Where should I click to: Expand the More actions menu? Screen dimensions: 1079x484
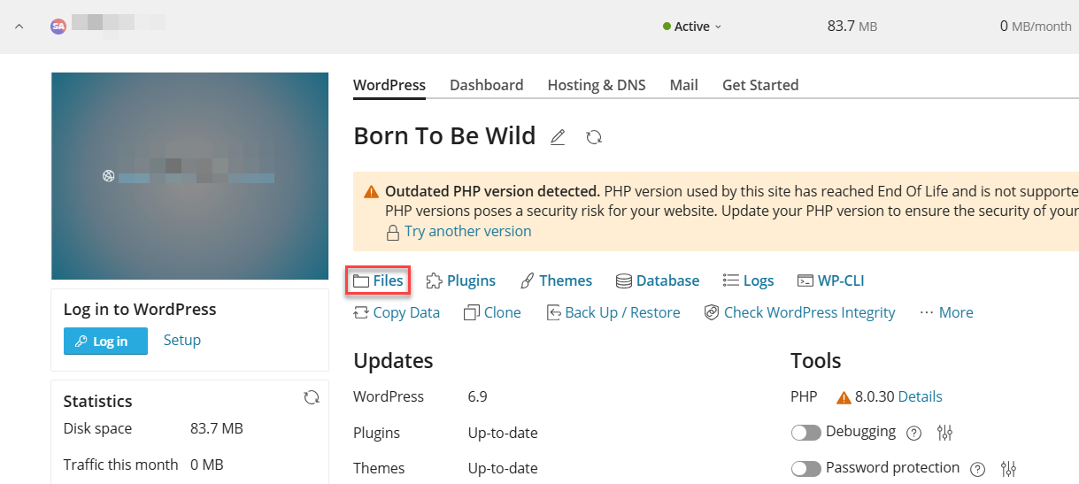coord(946,312)
